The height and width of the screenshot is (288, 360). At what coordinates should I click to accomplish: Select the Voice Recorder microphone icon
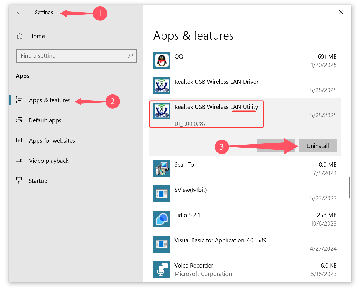[x=162, y=270]
